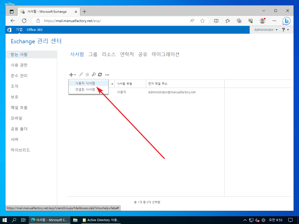Open a new browser tab

click(x=84, y=12)
